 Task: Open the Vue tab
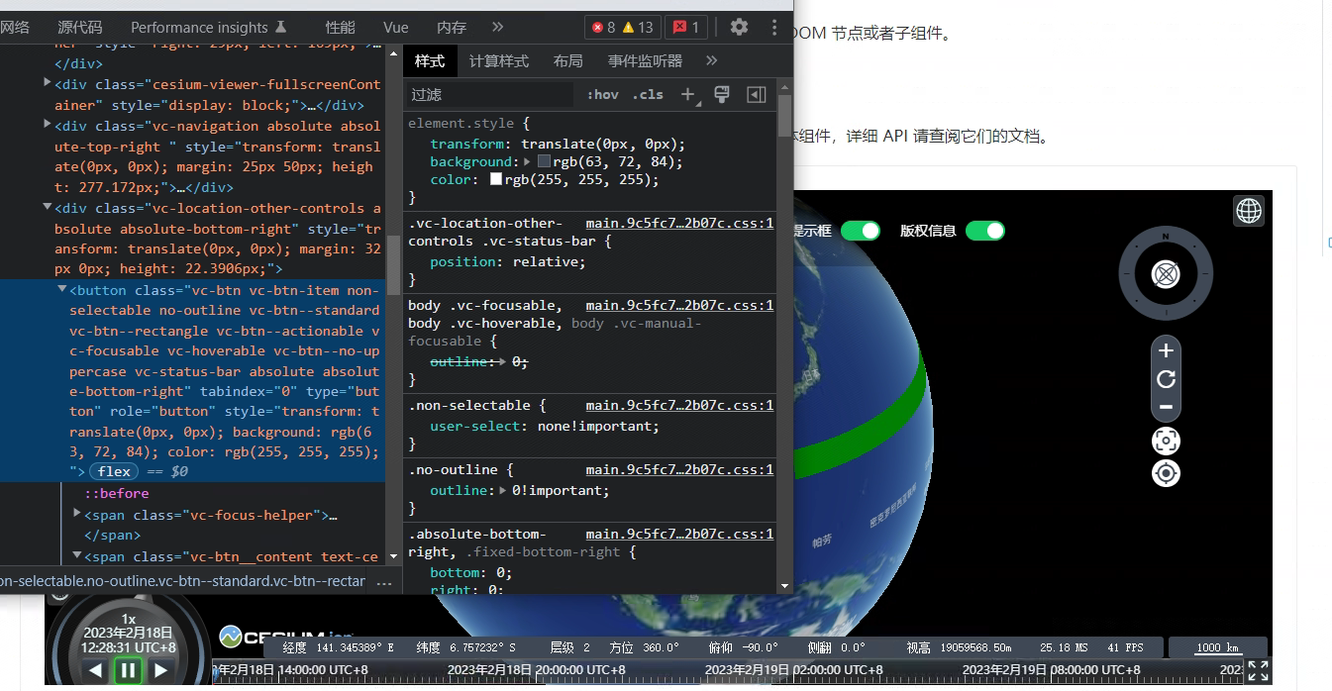tap(396, 27)
